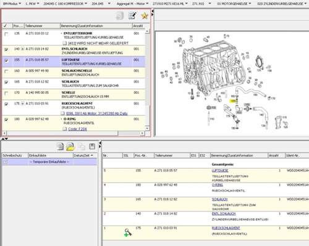This screenshot has width=309, height=246.
Task: Click the Anzahl column header in parts list
Action: point(138,26)
